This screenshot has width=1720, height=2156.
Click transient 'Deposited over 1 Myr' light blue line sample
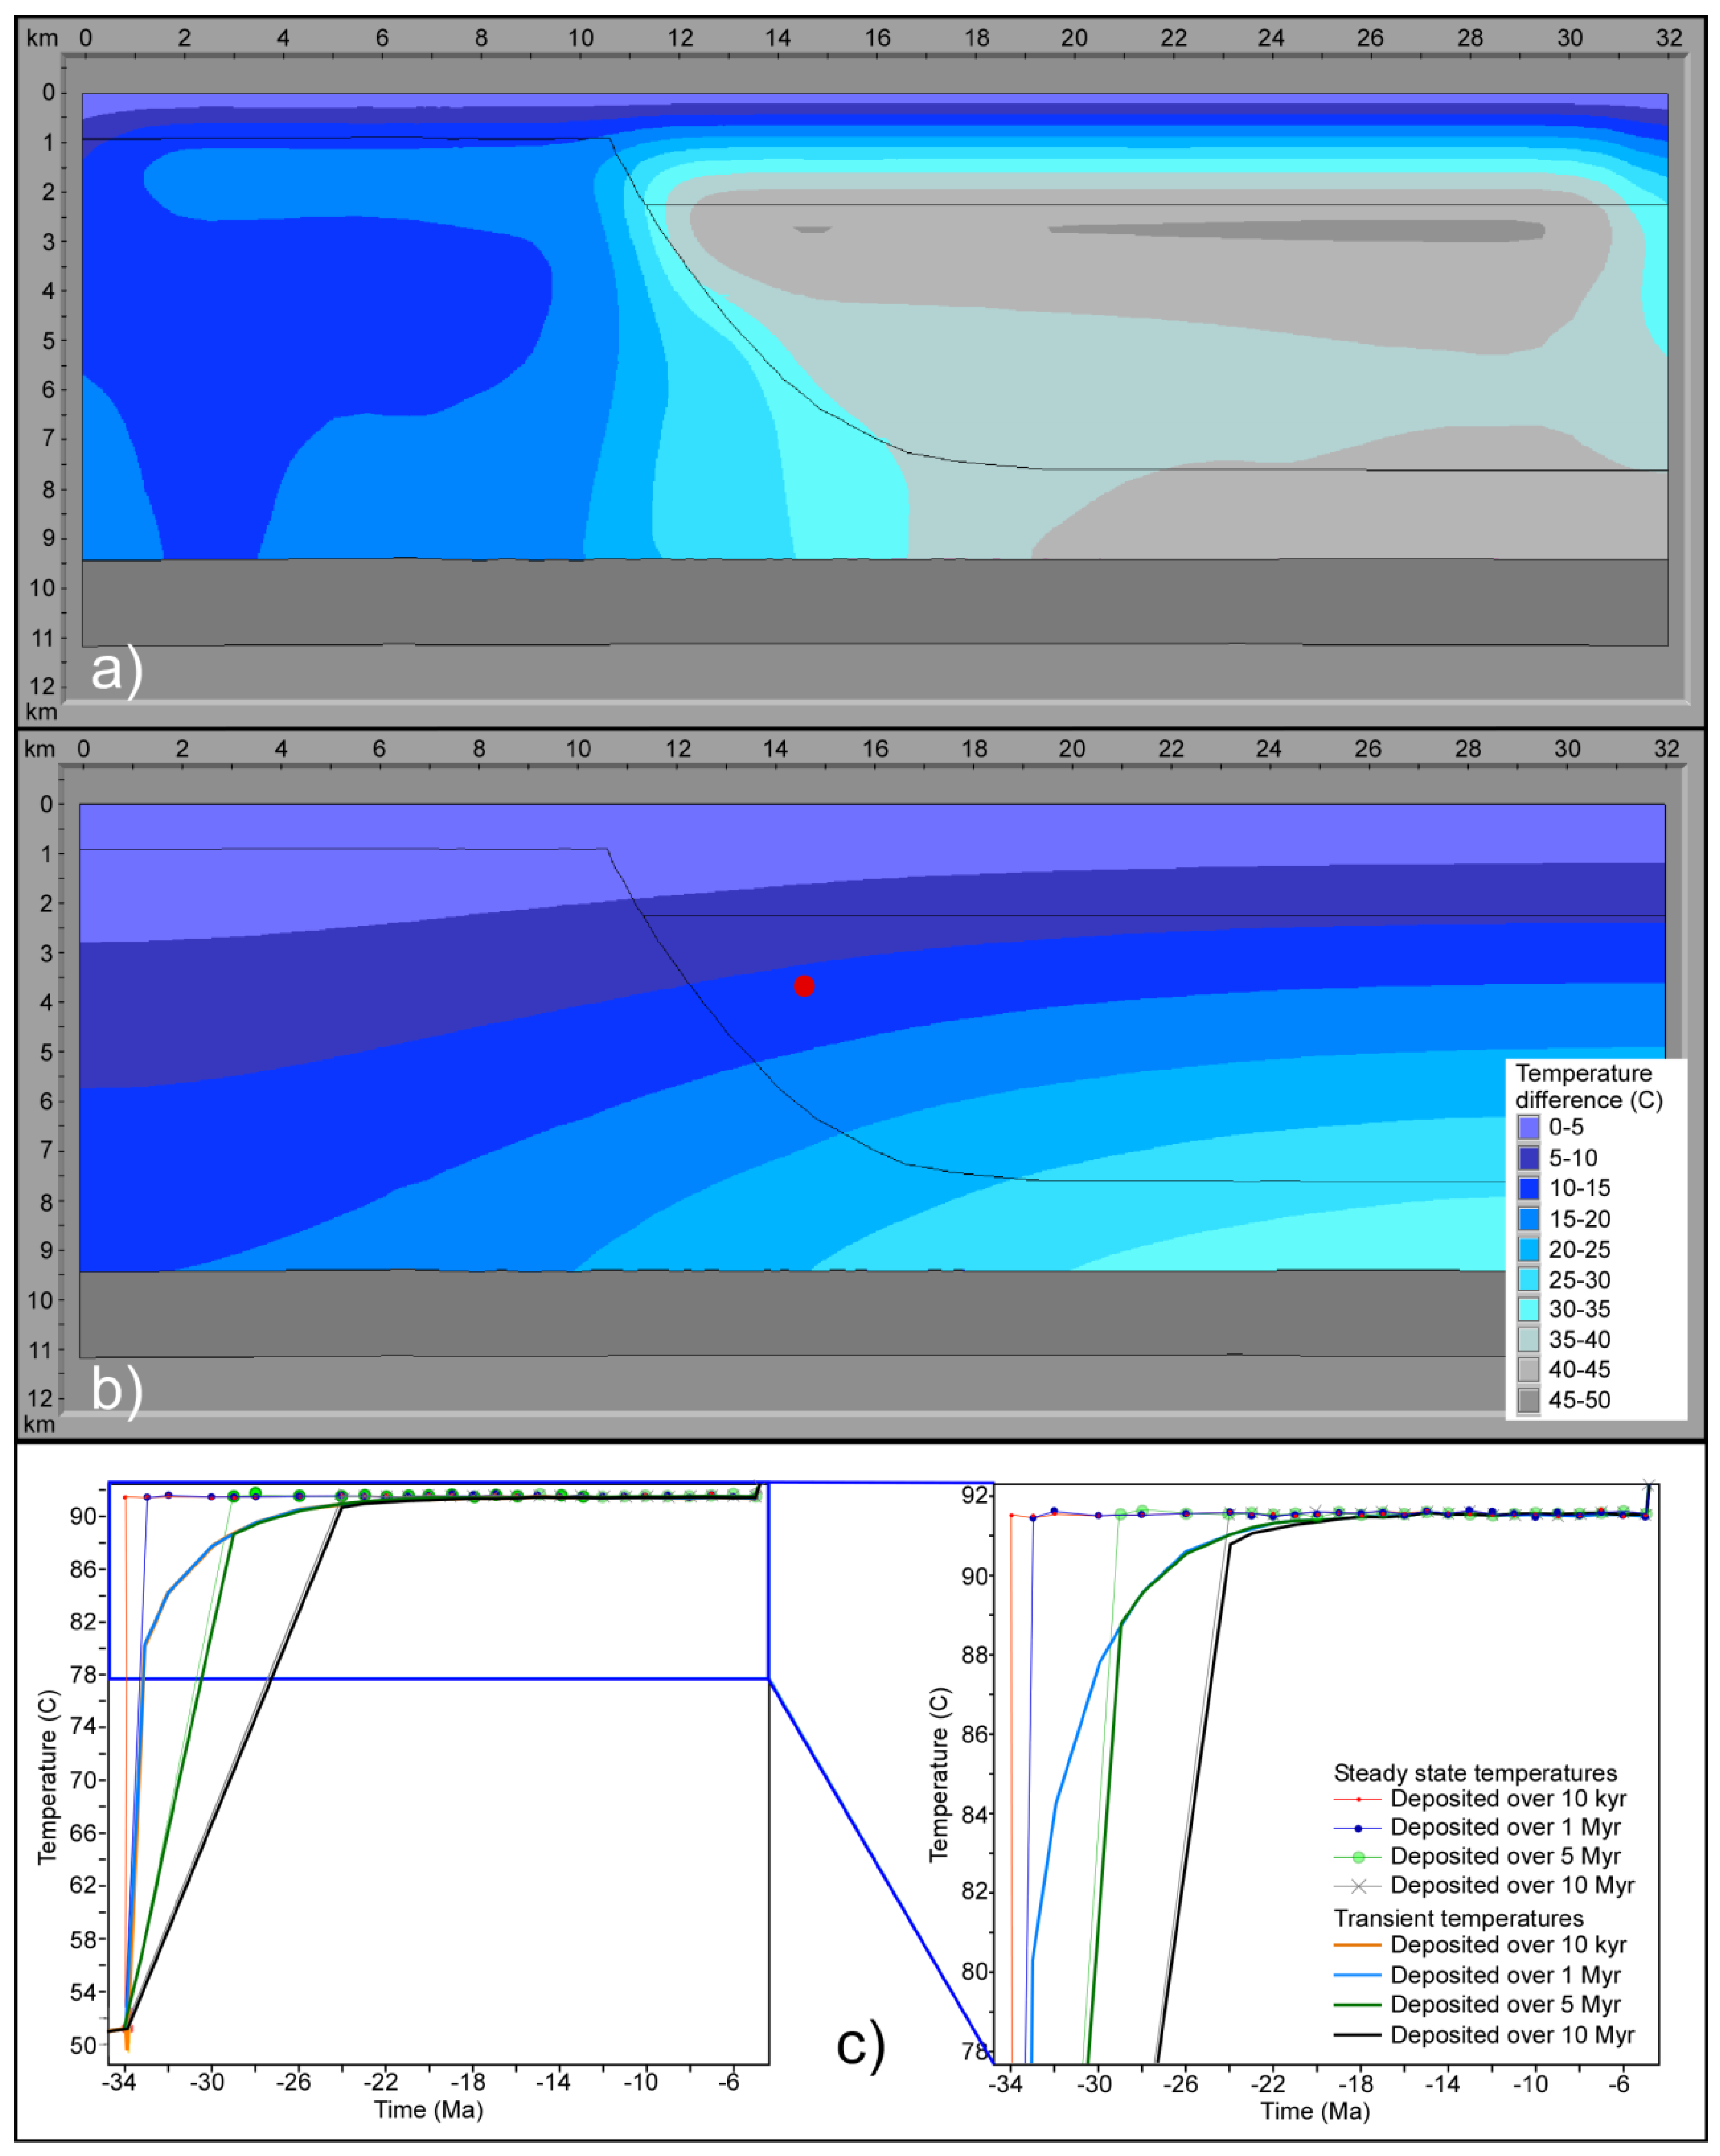click(1358, 1975)
